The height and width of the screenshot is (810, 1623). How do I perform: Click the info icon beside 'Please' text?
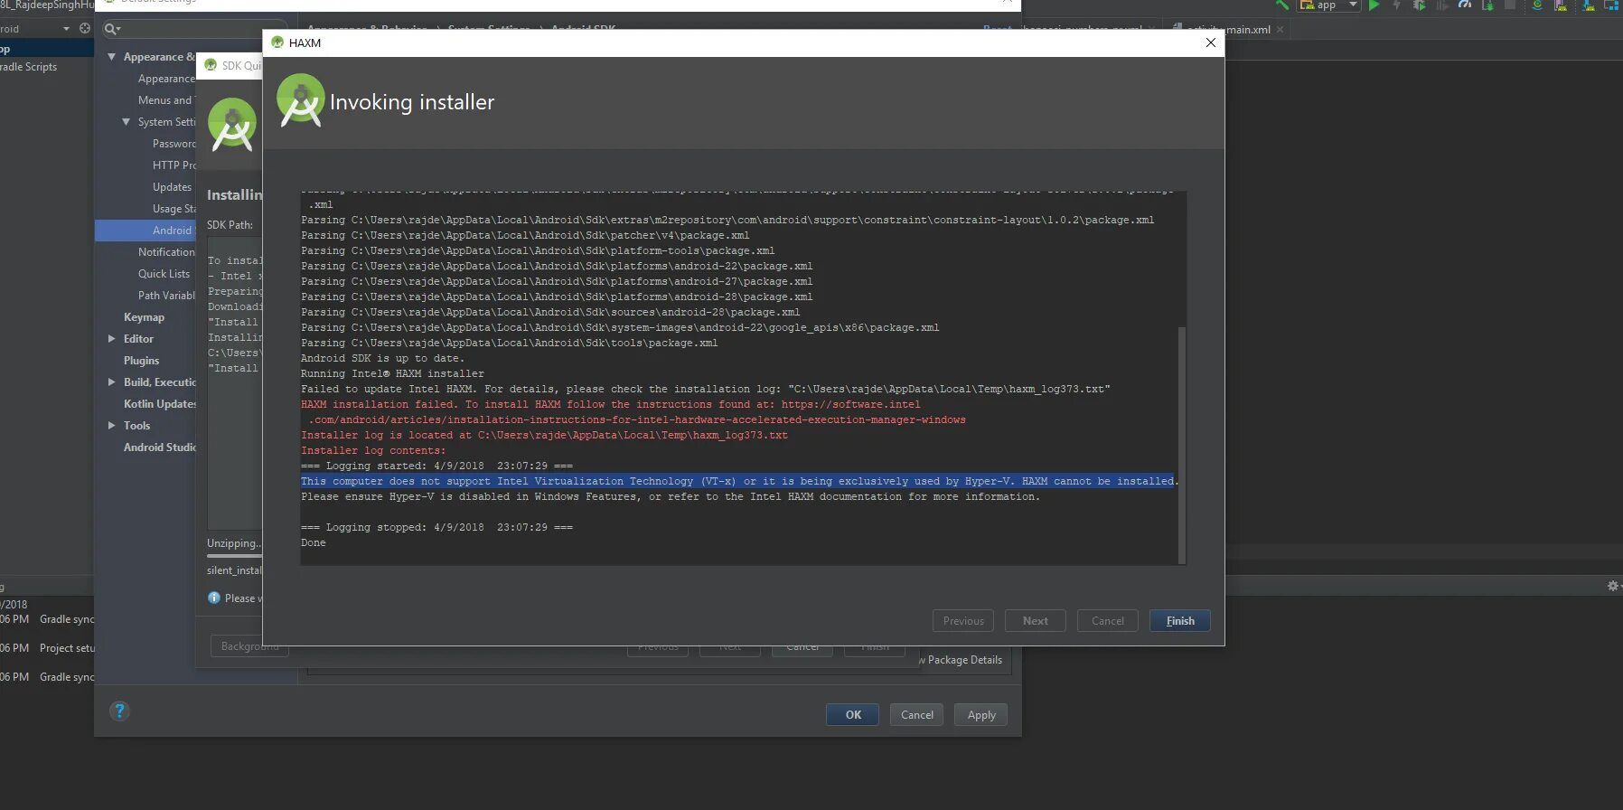pyautogui.click(x=214, y=598)
